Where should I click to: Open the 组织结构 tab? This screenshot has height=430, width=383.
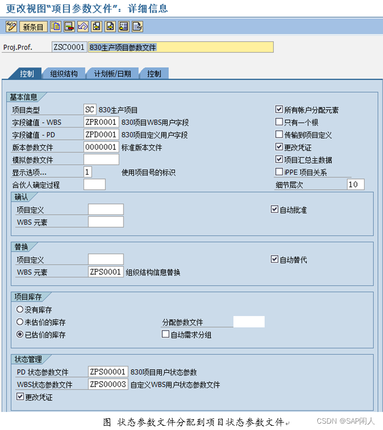tap(64, 74)
